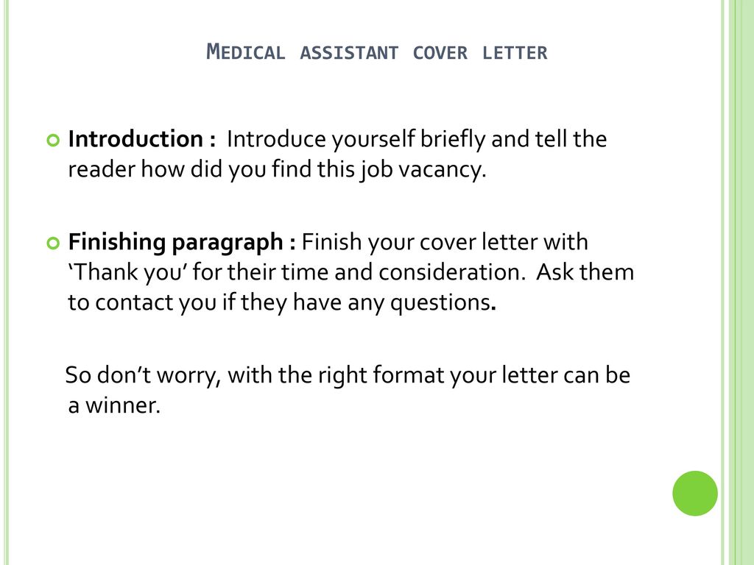Click the word ASSISTANT in the title
Viewport: 754px width, 565px height.
349,53
